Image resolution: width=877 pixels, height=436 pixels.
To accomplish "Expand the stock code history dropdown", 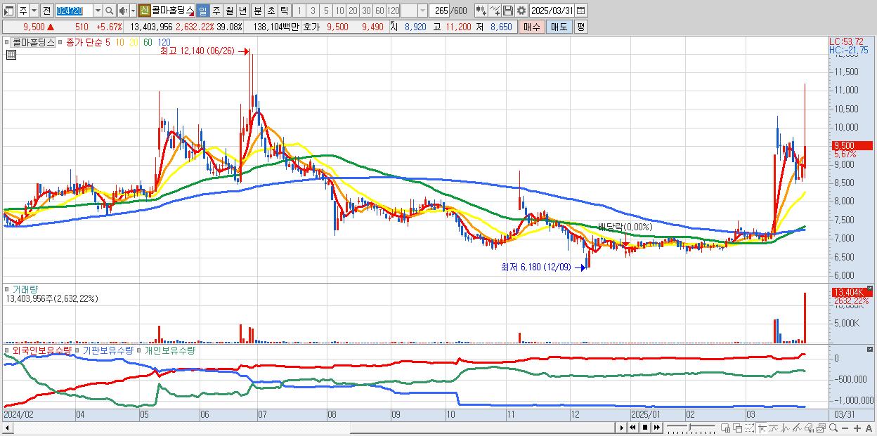I will 98,11.
